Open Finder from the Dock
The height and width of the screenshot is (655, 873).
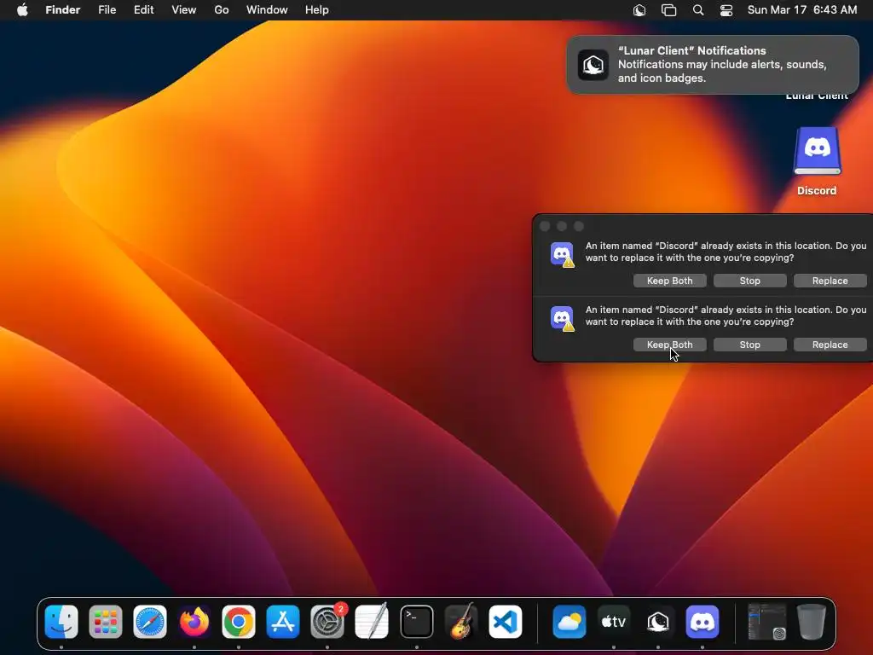point(61,622)
